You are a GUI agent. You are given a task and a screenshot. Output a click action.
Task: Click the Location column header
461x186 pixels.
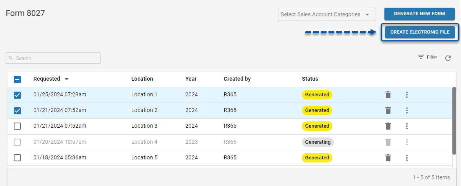point(142,79)
